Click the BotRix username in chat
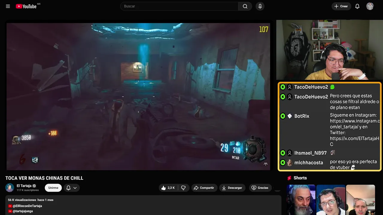 pyautogui.click(x=302, y=116)
